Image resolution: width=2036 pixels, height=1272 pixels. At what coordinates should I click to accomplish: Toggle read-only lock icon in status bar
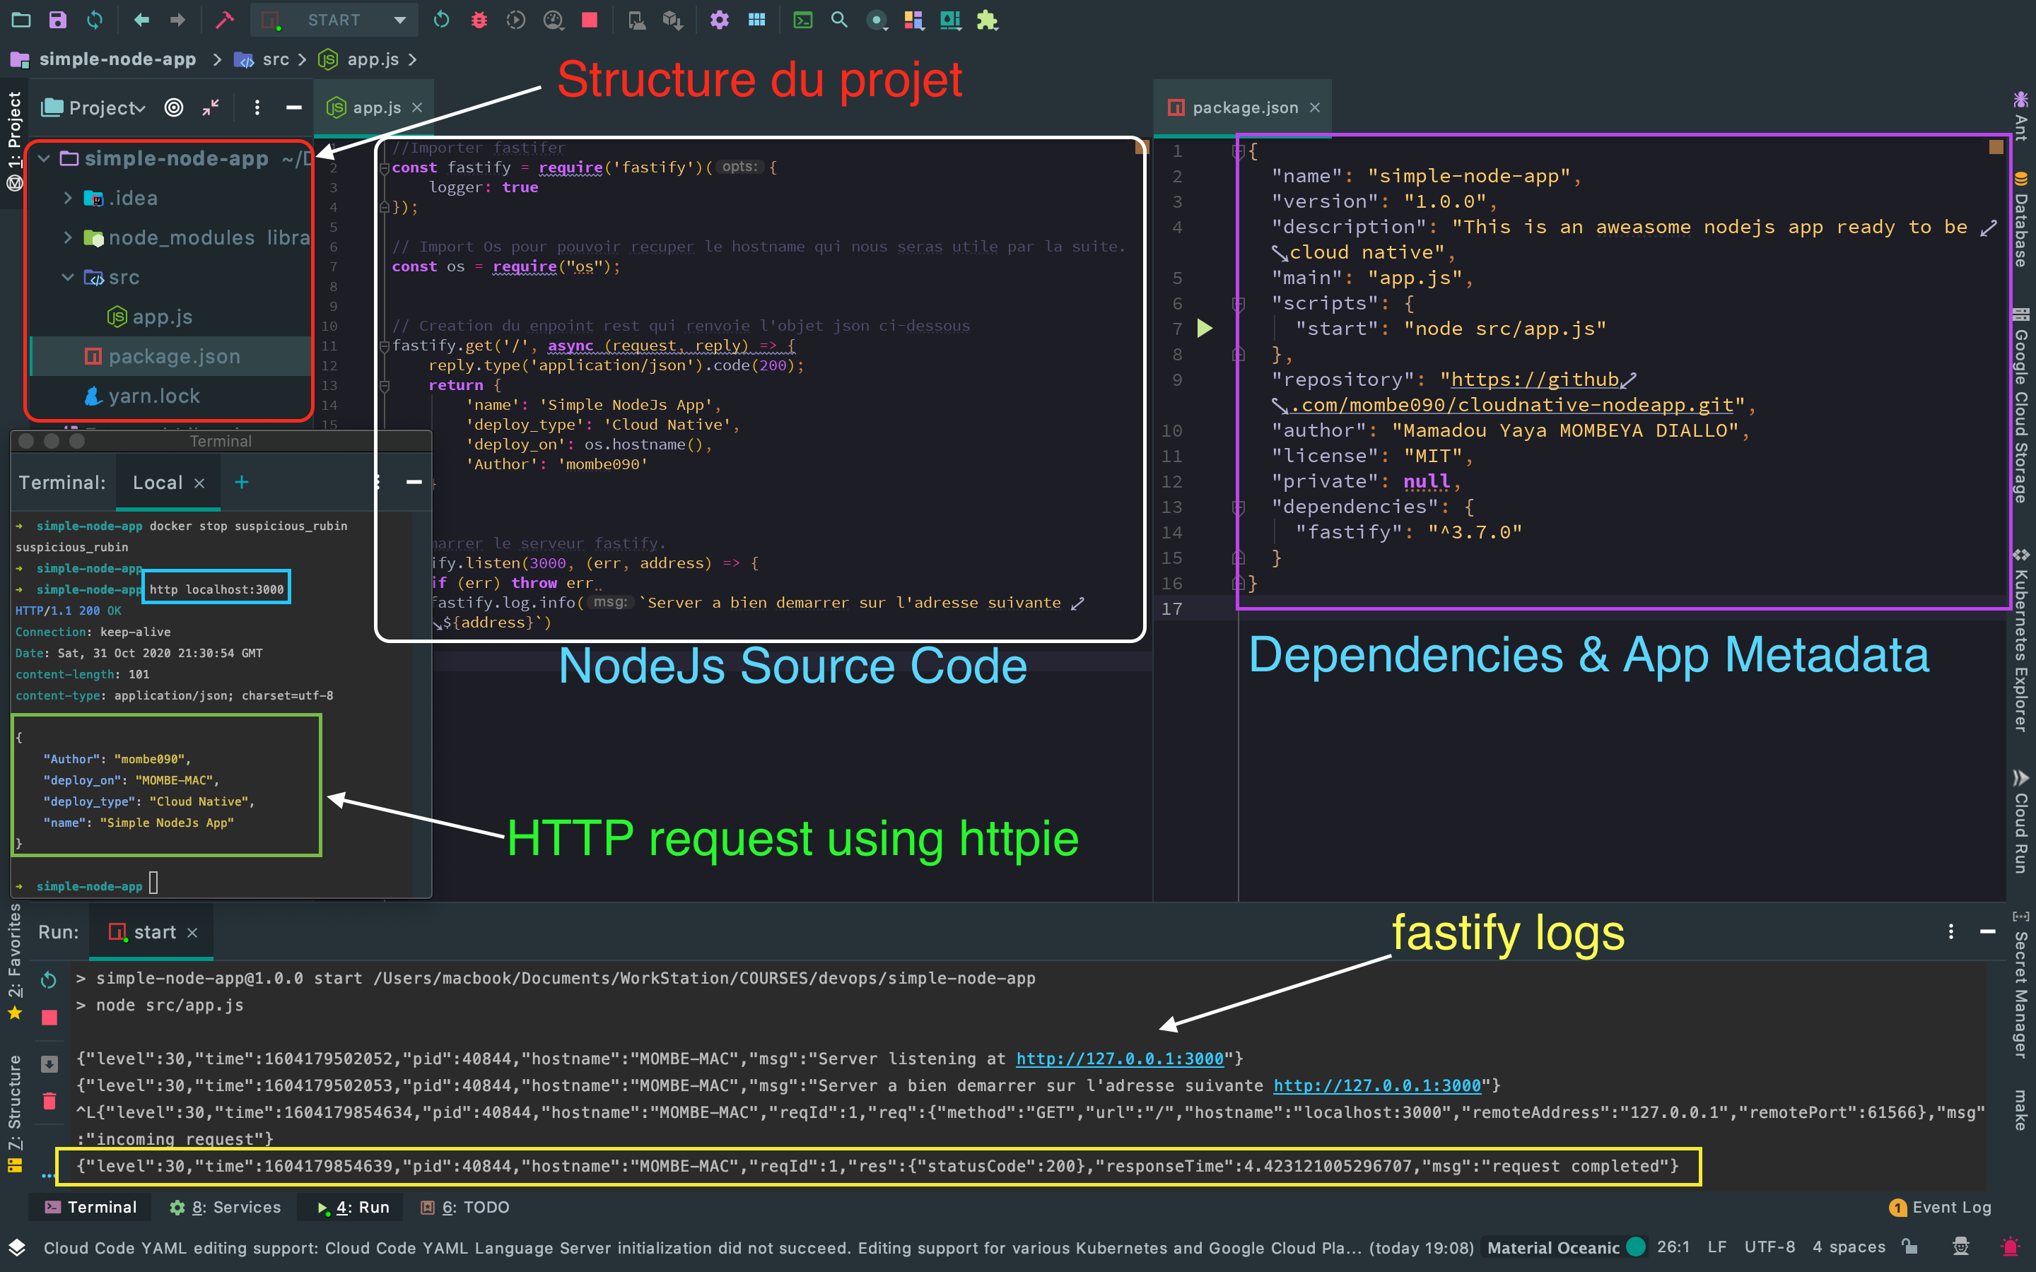point(1909,1247)
